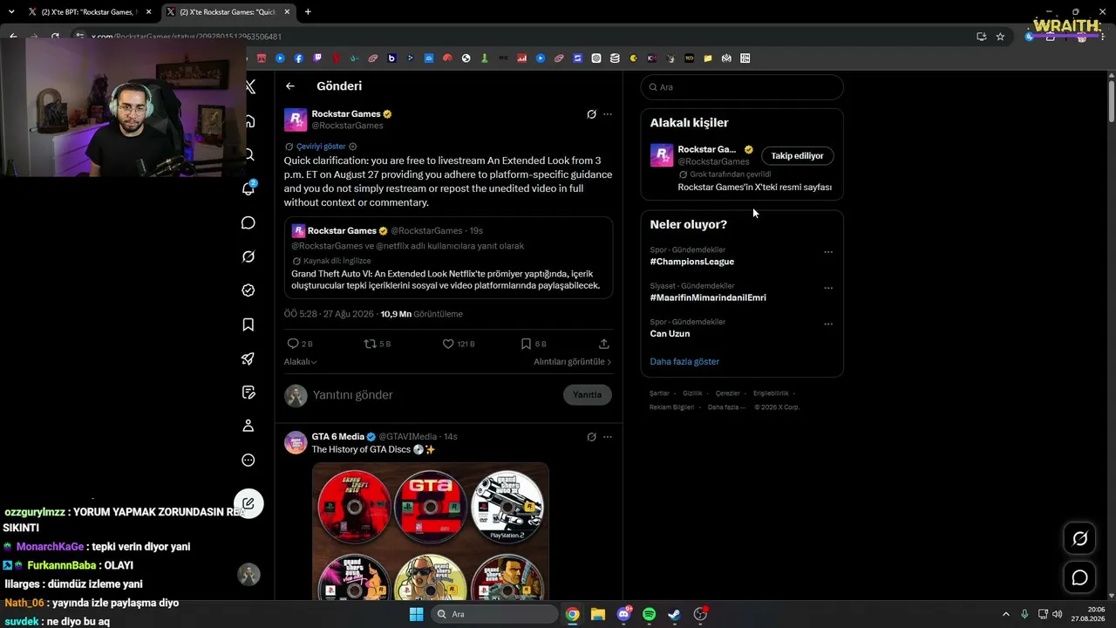Viewport: 1116px width, 628px height.
Task: Bookmark this page with the star icon
Action: coord(1000,37)
